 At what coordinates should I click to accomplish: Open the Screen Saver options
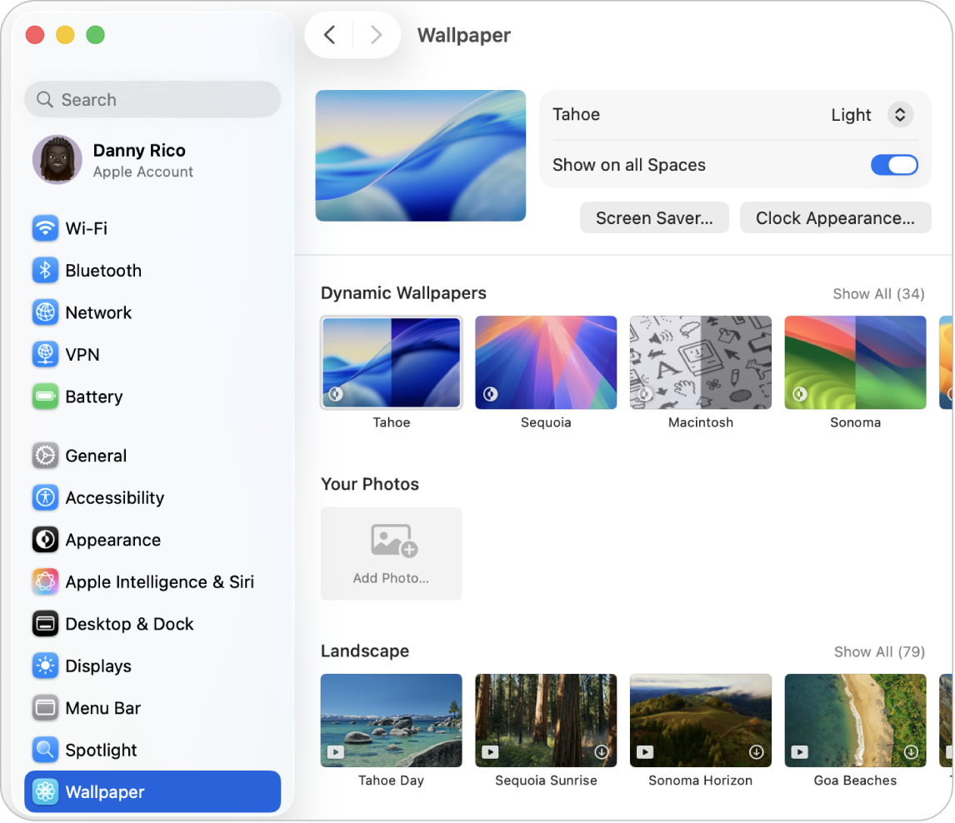click(654, 217)
